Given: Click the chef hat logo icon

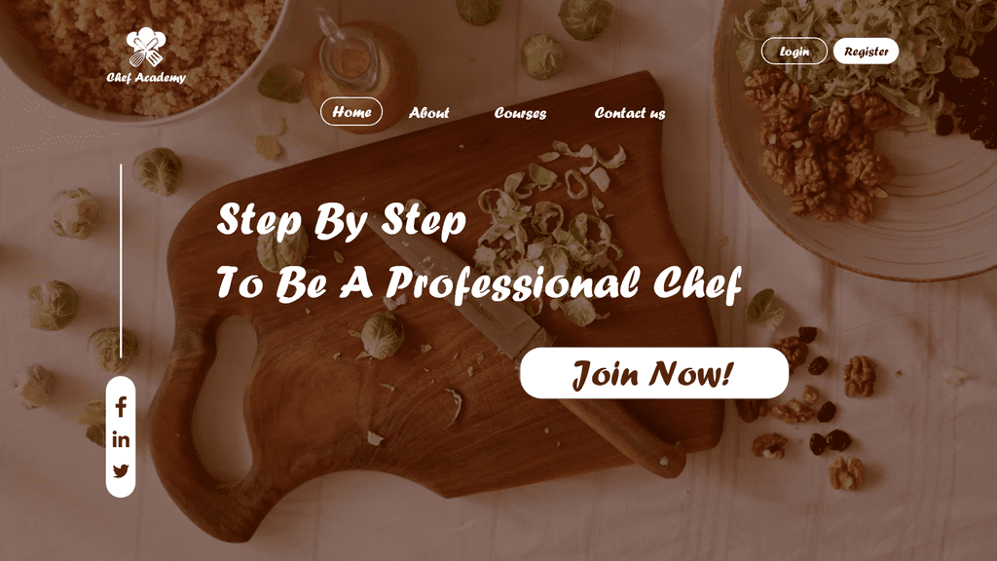Looking at the screenshot, I should tap(146, 47).
